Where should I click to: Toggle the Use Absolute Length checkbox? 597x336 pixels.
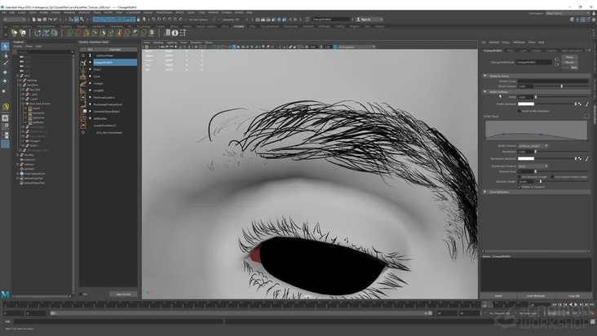[520, 176]
